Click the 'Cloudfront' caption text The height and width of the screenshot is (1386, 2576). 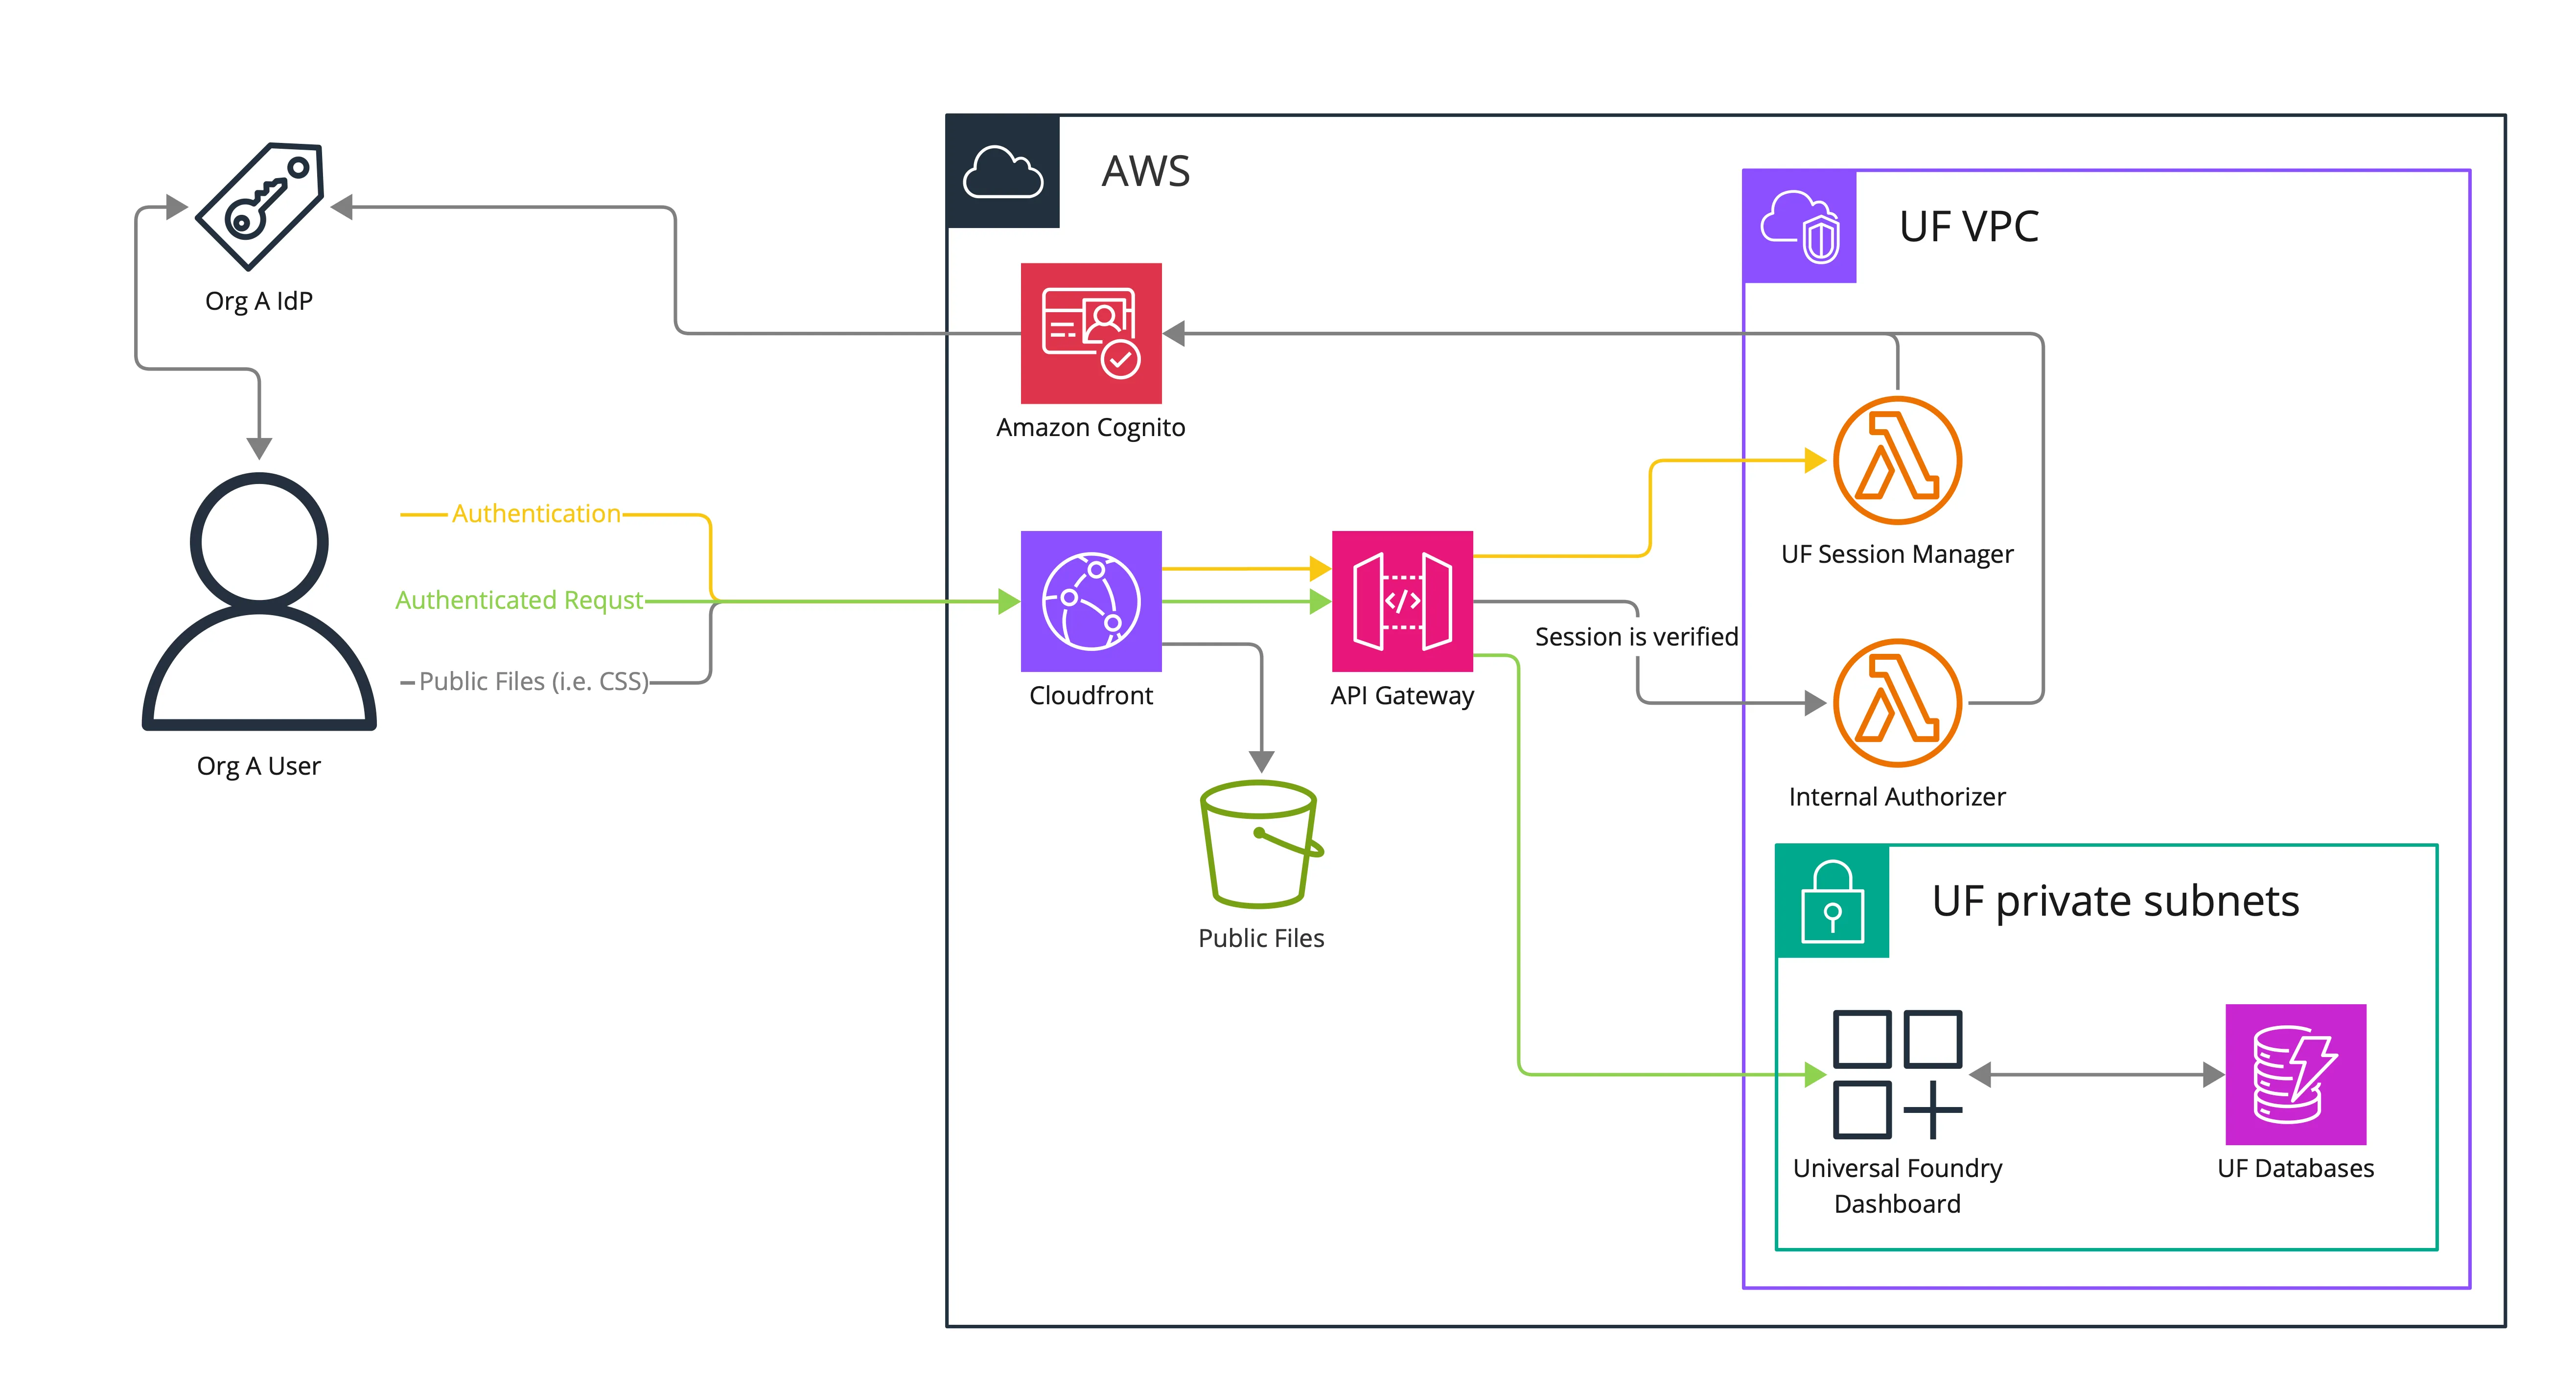coord(1091,696)
